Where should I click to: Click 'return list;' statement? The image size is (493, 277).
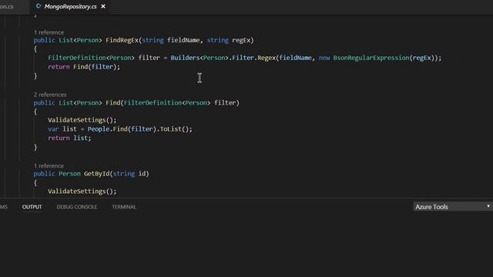[69, 138]
